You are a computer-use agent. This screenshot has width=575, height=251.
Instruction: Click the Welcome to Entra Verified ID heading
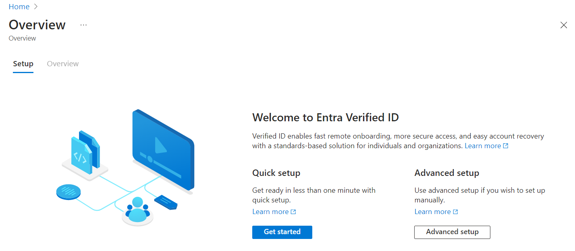(325, 118)
